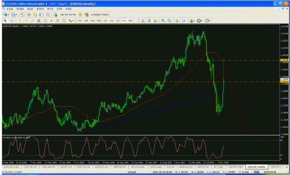
Task: Switch chart to M30 timeframe
Action: coord(99,21)
